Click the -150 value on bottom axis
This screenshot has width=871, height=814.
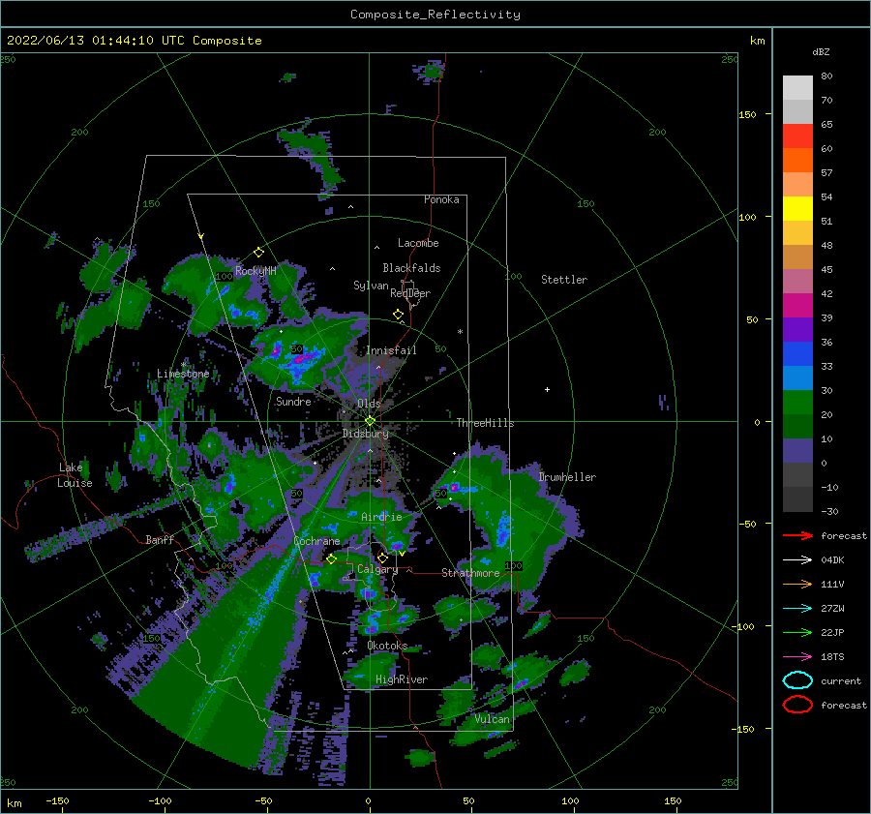click(x=57, y=800)
